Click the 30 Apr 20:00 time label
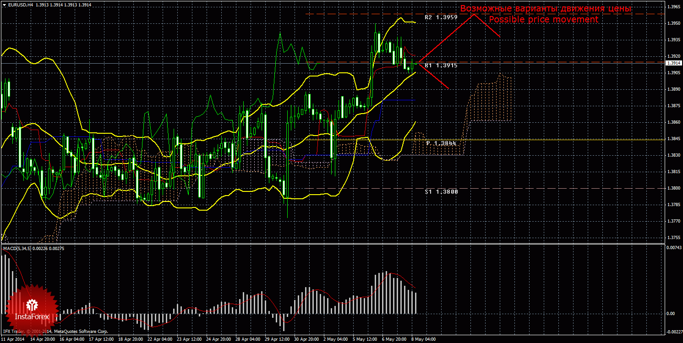683x343 pixels. click(x=306, y=340)
